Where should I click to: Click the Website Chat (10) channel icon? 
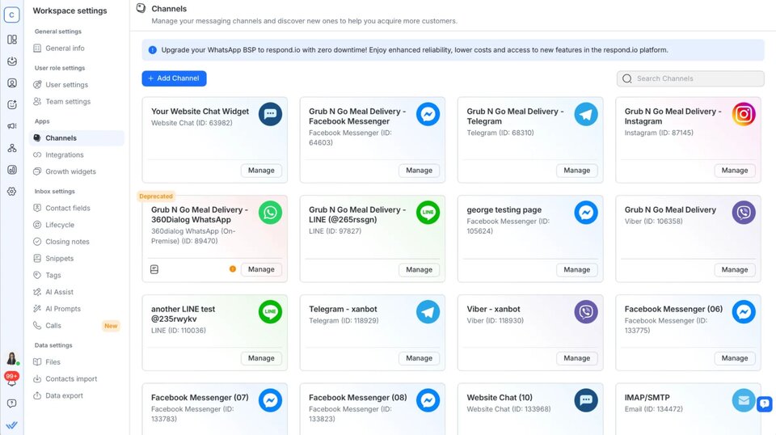(586, 400)
